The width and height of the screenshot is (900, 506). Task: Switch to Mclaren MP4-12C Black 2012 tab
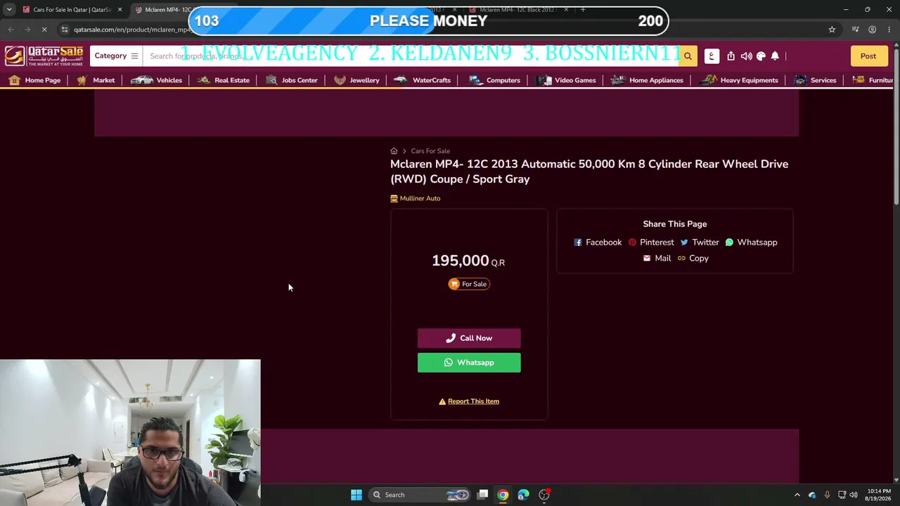[517, 10]
